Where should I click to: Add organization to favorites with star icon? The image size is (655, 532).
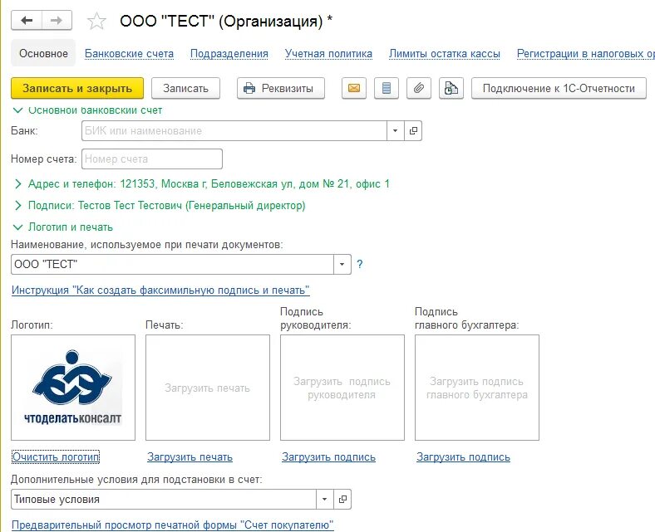96,21
